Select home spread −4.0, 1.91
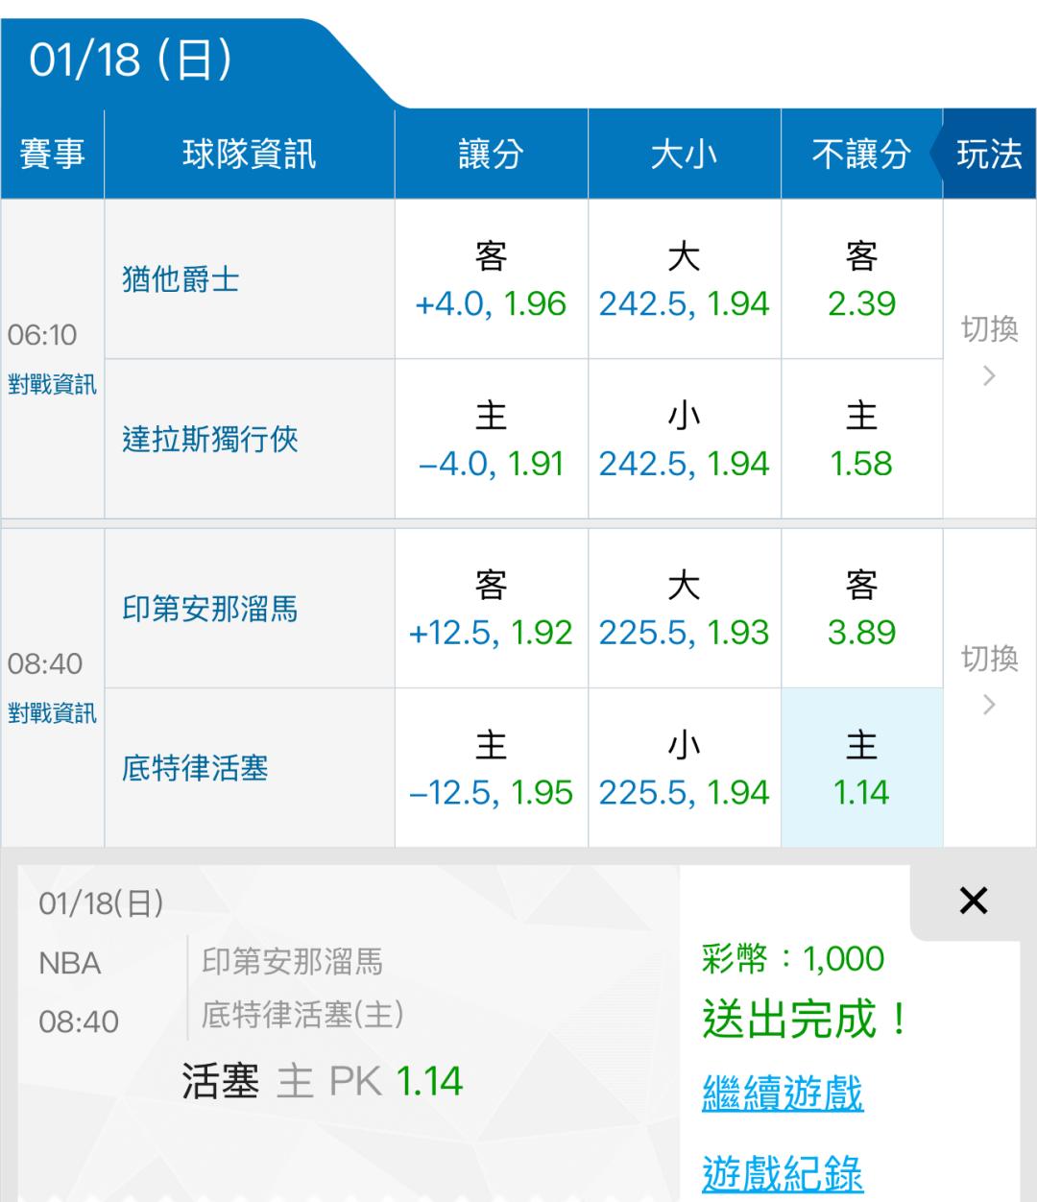Image resolution: width=1037 pixels, height=1202 pixels. [x=491, y=440]
